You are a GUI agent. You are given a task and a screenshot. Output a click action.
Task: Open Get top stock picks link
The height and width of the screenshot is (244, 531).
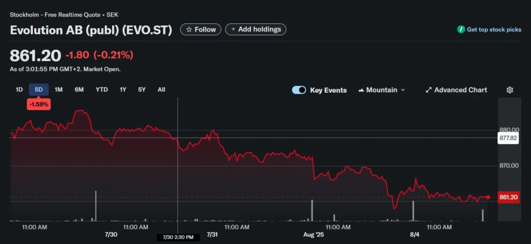coord(494,30)
